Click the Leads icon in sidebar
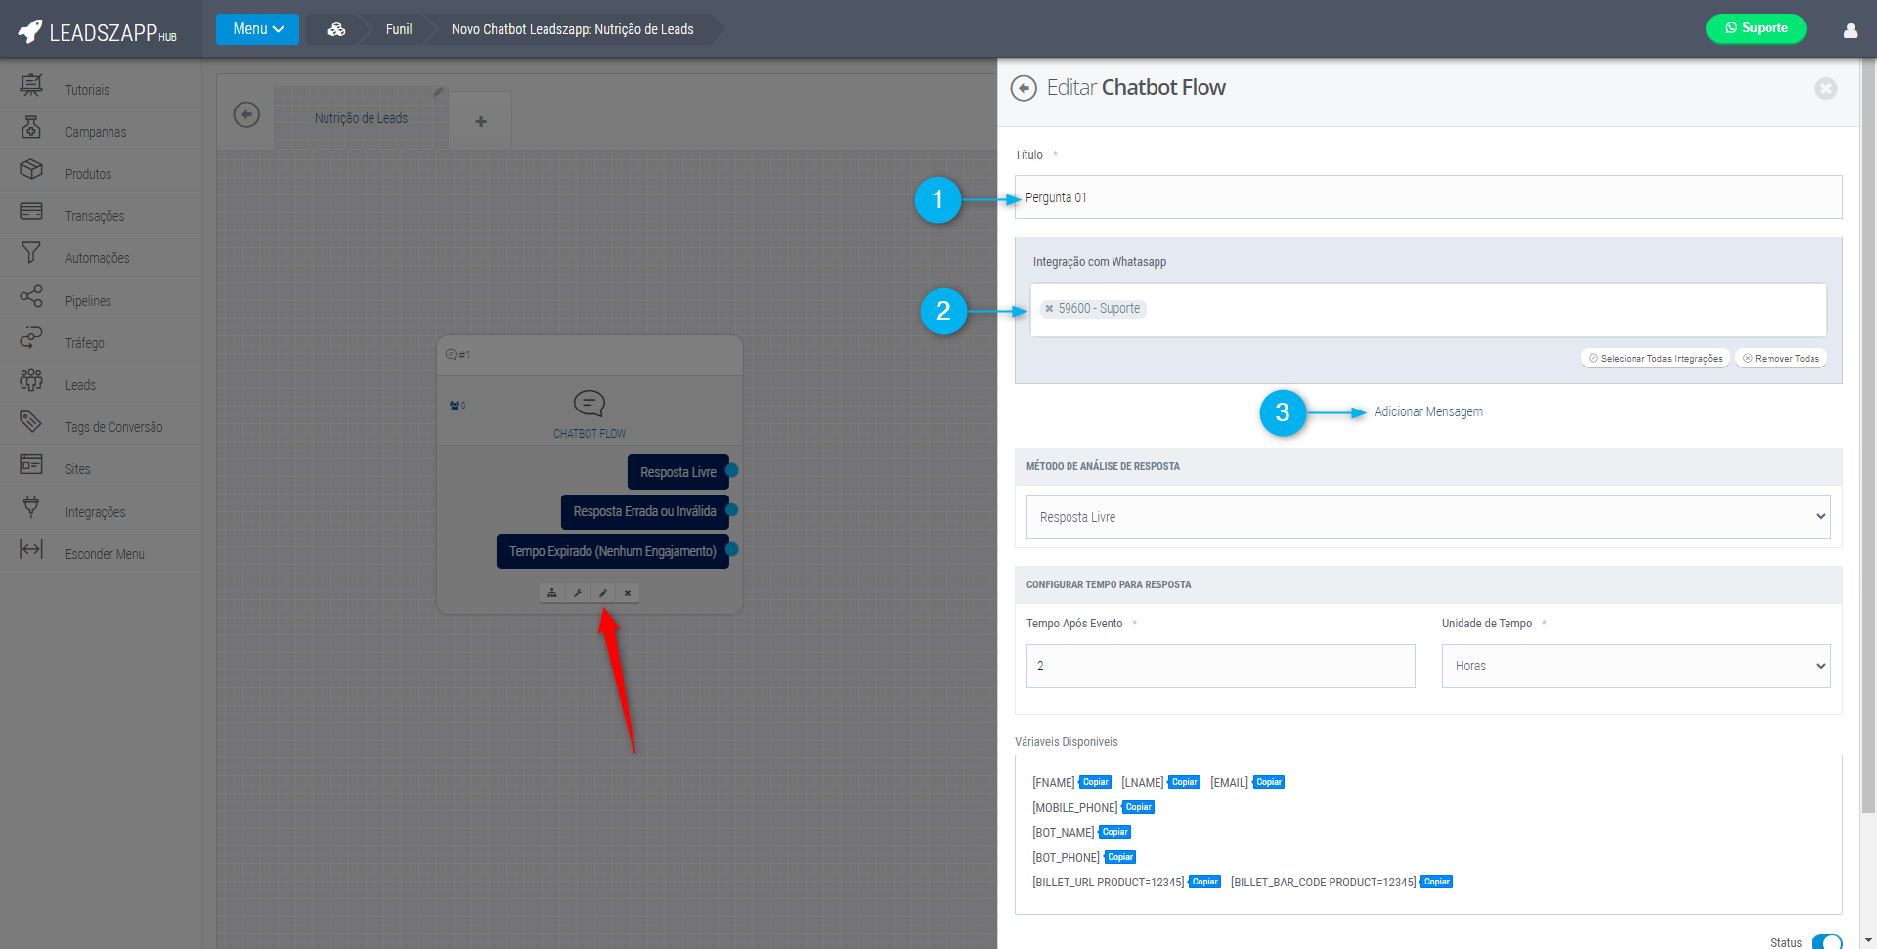The height and width of the screenshot is (949, 1877). [x=31, y=381]
